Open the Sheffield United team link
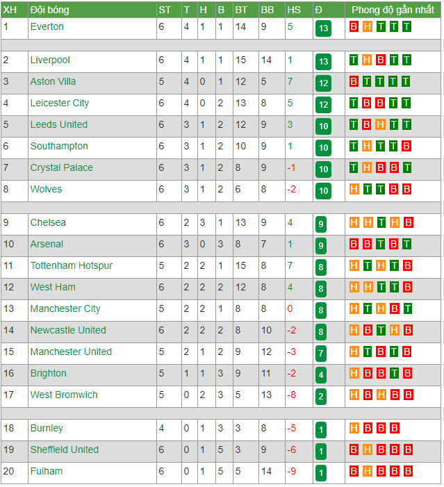444x487 pixels. click(65, 449)
